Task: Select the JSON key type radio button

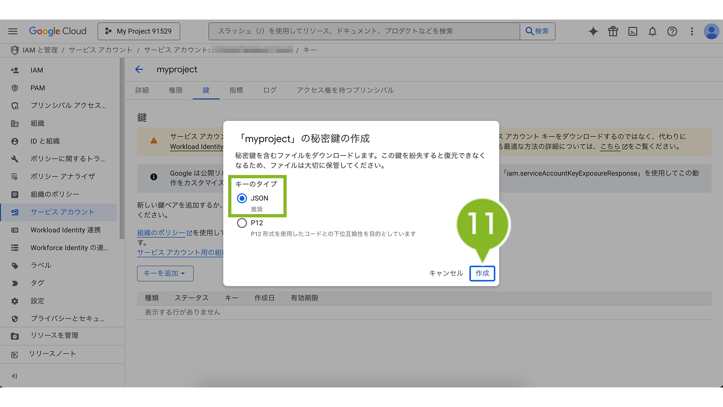Action: 242,198
